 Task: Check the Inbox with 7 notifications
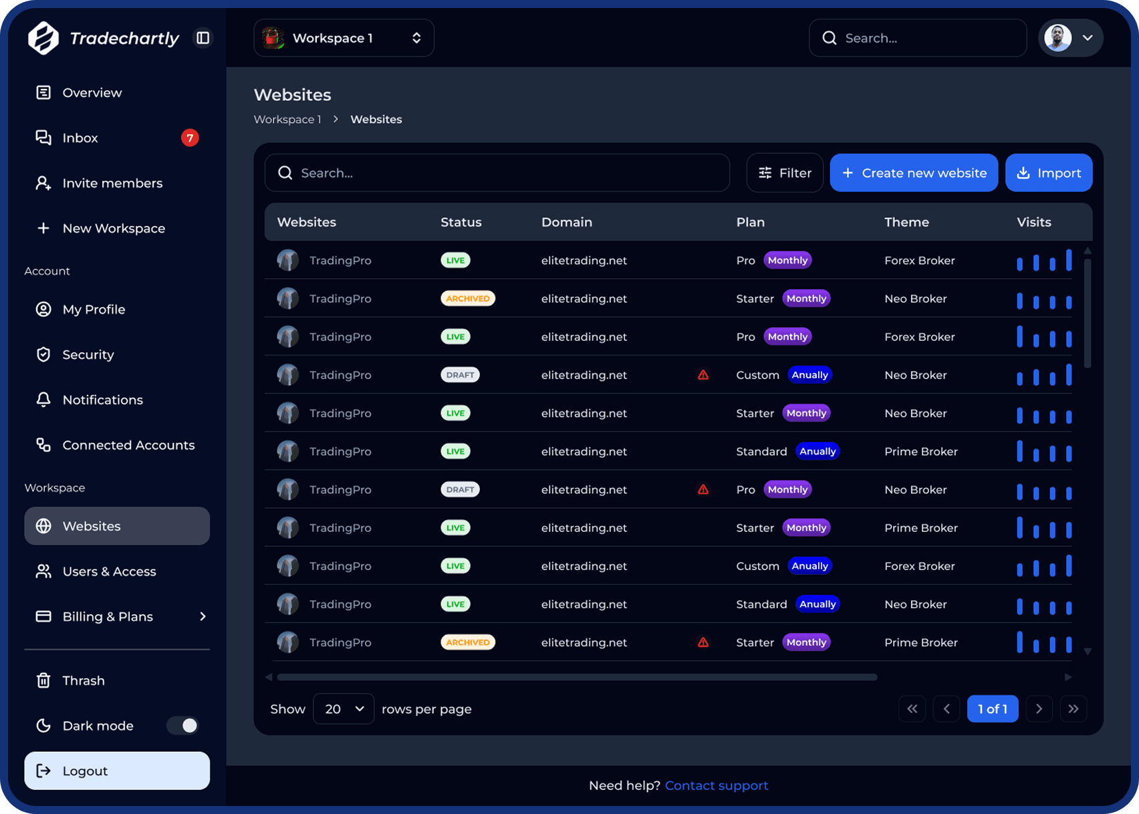(x=80, y=138)
